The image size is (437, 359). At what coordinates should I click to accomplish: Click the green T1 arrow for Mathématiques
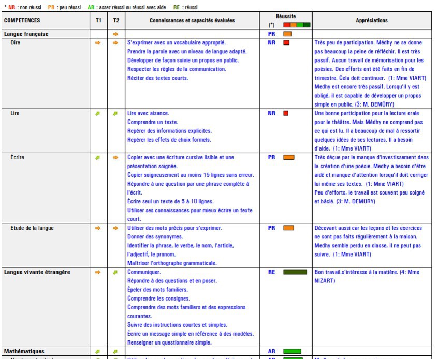coord(97,352)
